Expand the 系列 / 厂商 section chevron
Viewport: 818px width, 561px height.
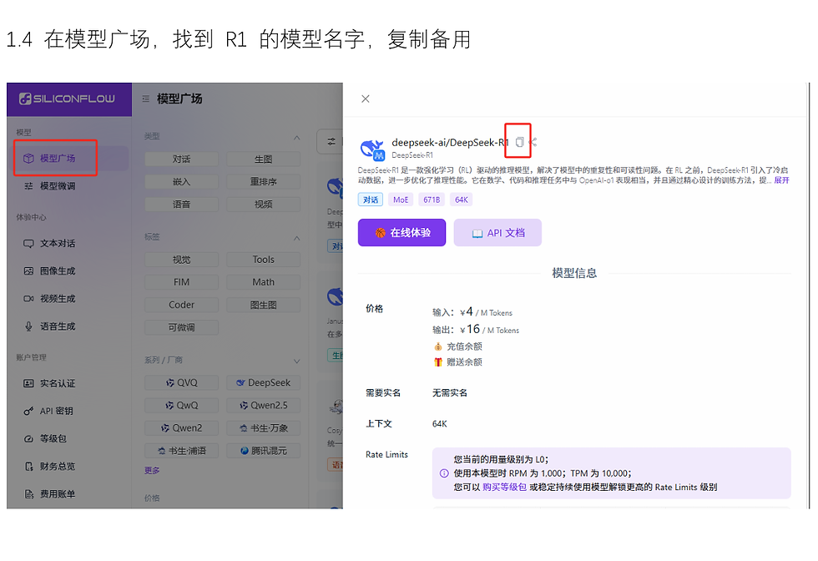click(x=296, y=361)
